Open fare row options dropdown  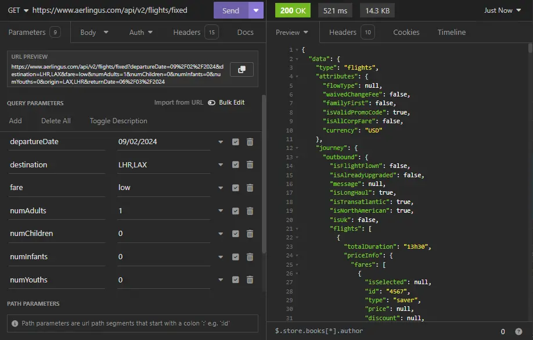(221, 188)
